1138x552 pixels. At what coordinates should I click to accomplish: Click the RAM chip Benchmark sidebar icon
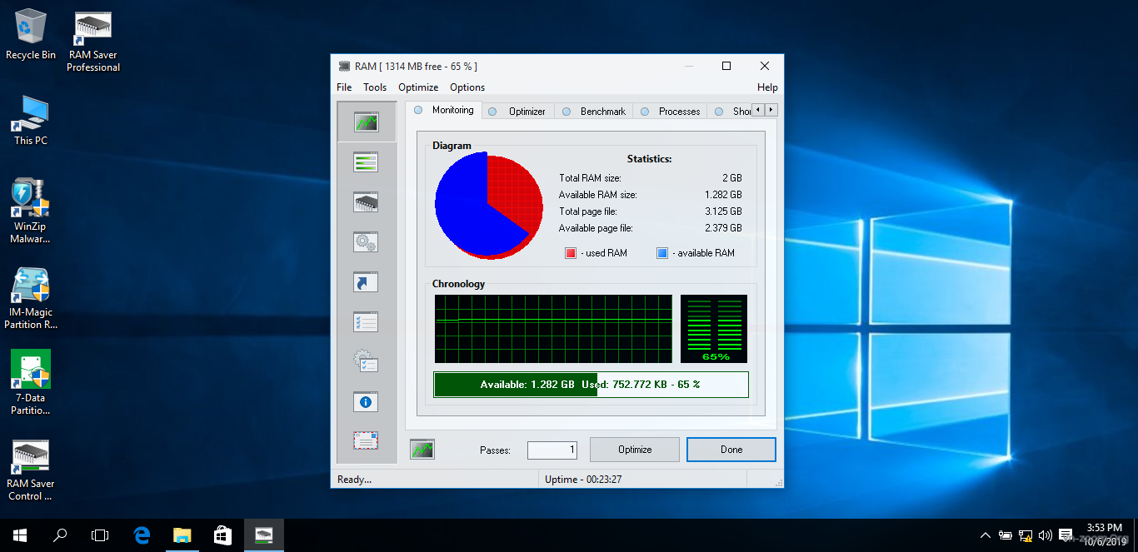click(366, 202)
